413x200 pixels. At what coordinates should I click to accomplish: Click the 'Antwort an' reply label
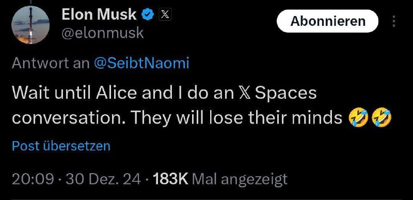(x=51, y=63)
